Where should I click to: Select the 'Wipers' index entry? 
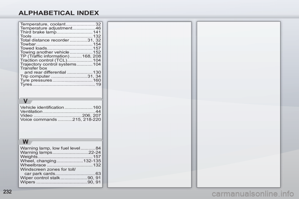click(x=60, y=182)
